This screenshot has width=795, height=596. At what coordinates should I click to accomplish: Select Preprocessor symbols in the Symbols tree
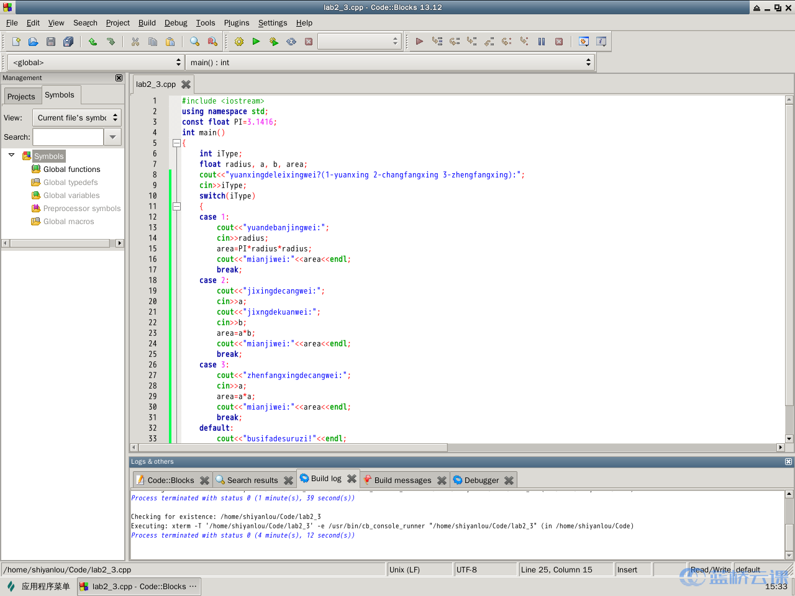(81, 208)
